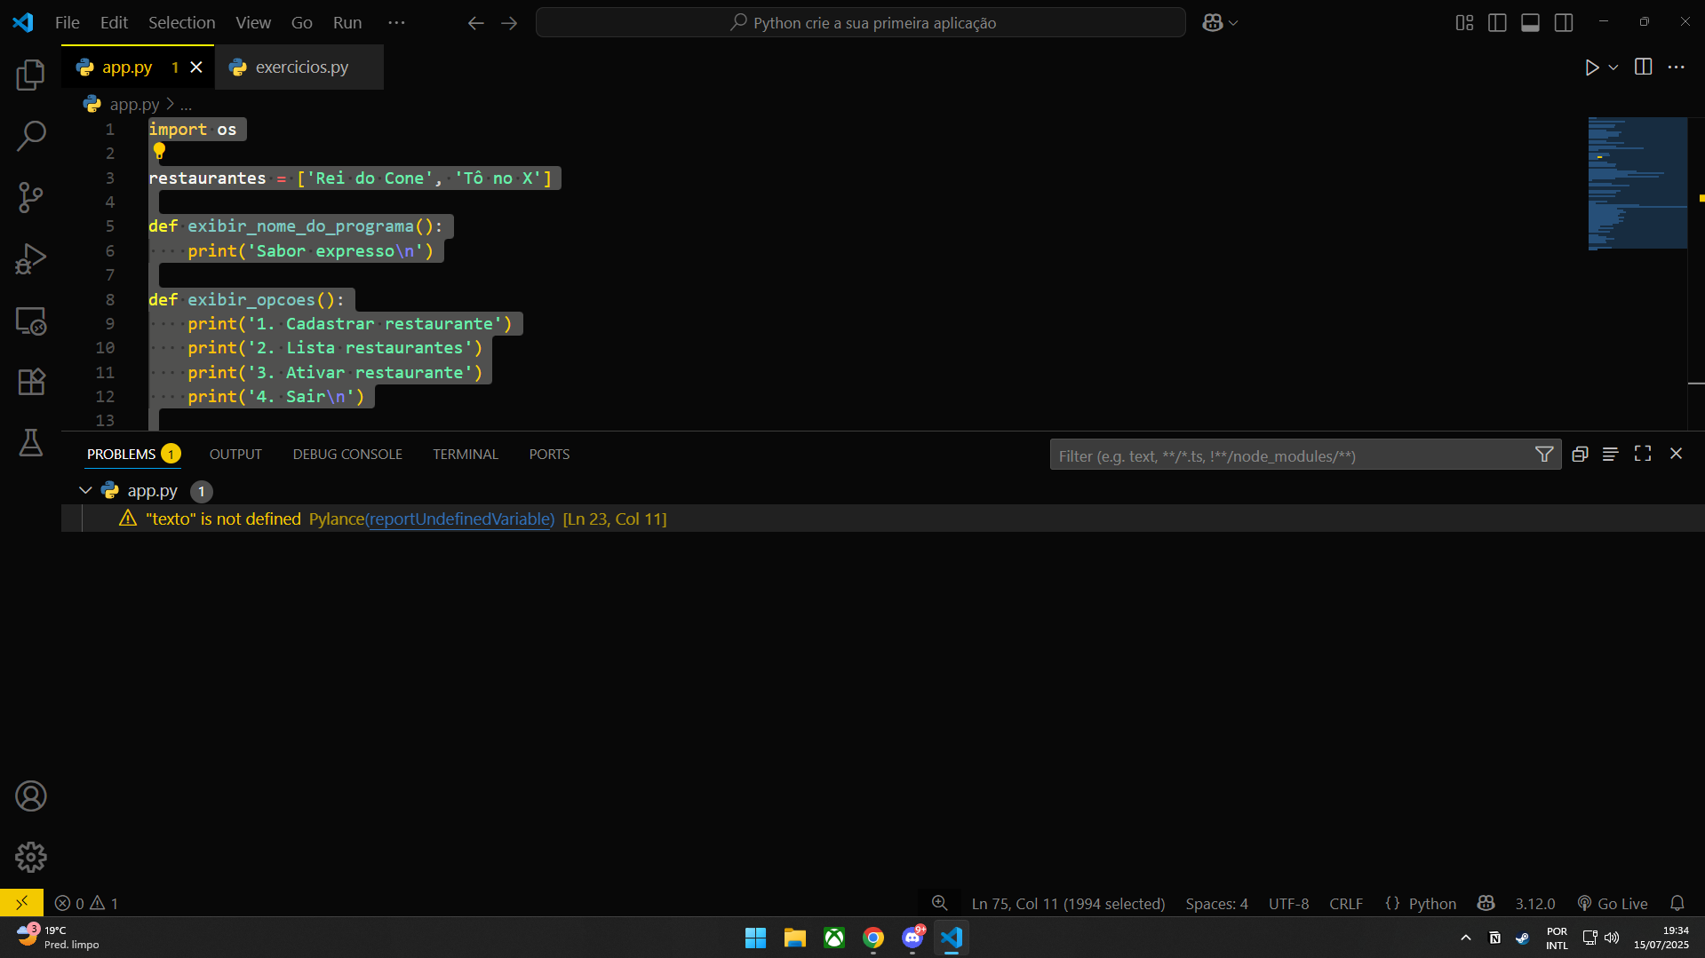Run the Python file with the play button

pos(1591,67)
